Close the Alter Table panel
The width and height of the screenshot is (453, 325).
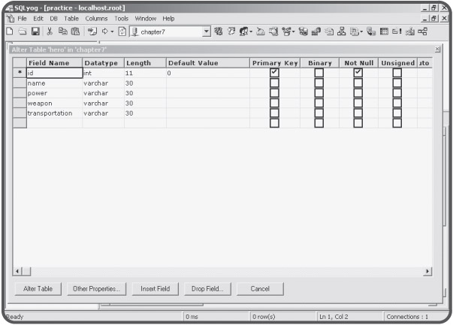pyautogui.click(x=438, y=49)
